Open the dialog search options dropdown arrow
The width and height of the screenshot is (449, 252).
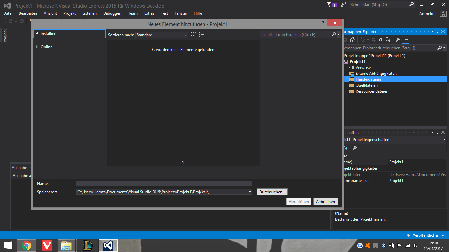(x=338, y=34)
